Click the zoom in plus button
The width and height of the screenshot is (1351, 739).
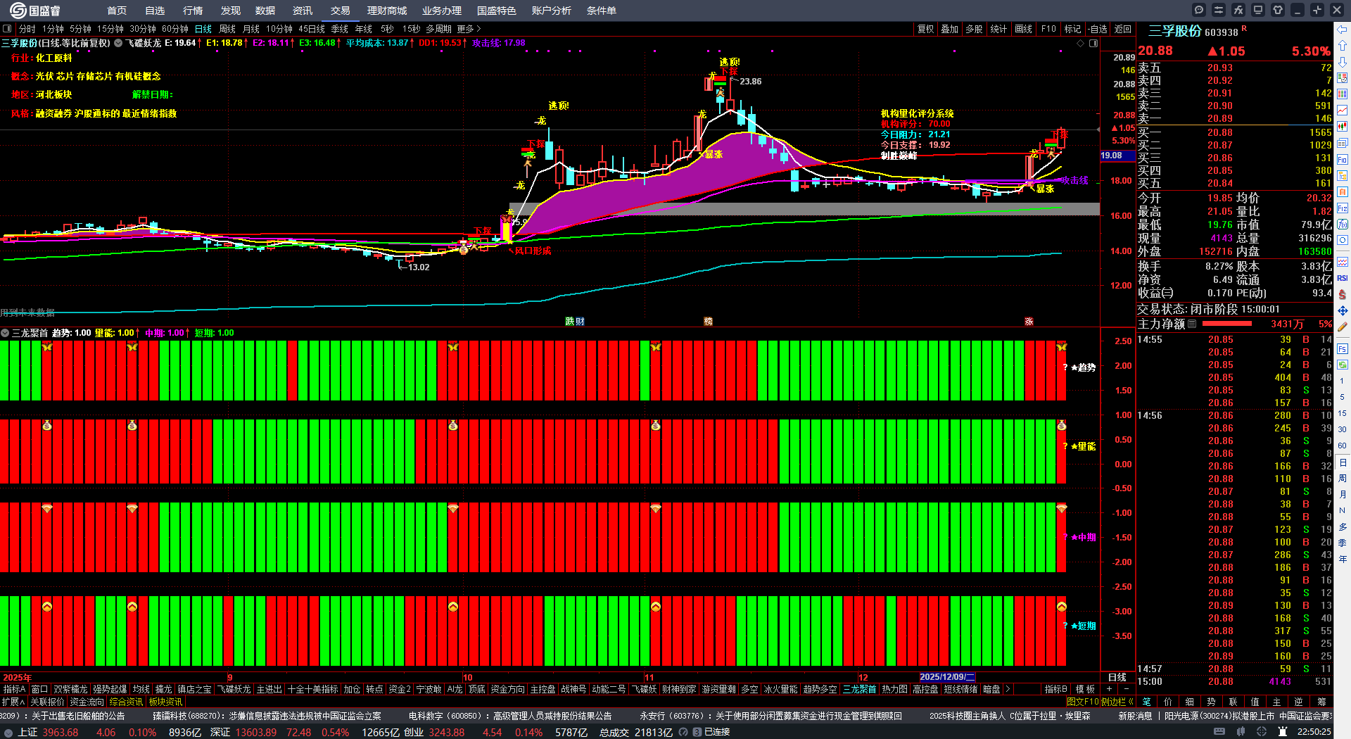(1109, 689)
